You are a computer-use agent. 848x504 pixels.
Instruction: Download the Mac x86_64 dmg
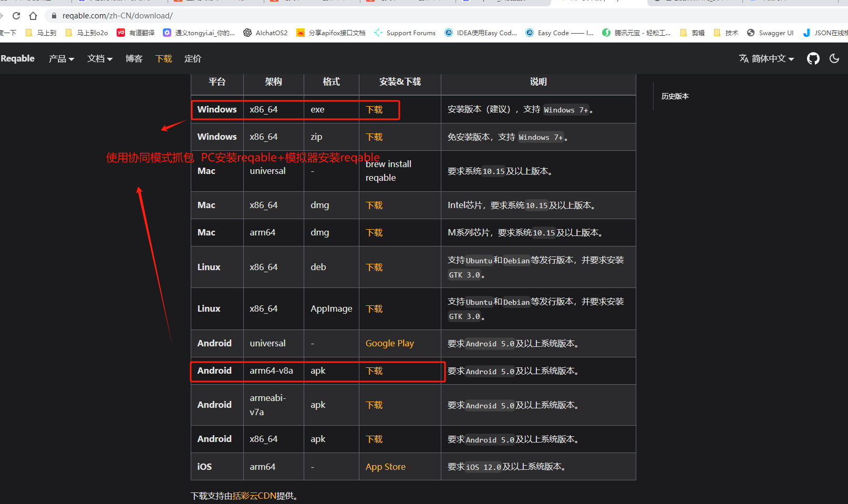374,205
